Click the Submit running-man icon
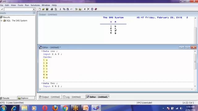The height and width of the screenshot is (111, 198). click(85, 9)
